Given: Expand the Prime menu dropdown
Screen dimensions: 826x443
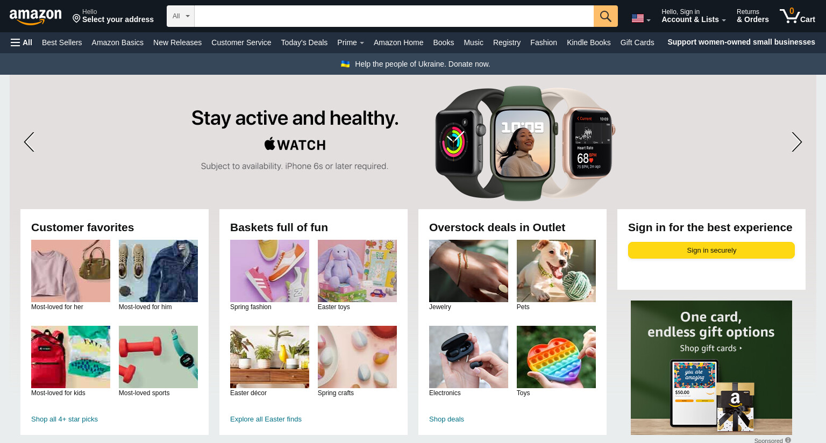Looking at the screenshot, I should [351, 42].
